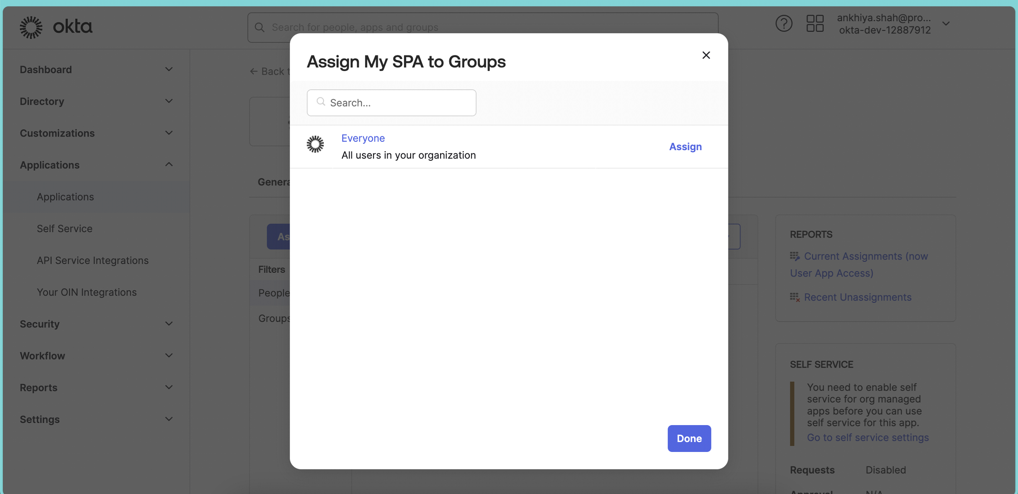
Task: Close the Assign My SPA to Groups dialog
Action: 706,55
